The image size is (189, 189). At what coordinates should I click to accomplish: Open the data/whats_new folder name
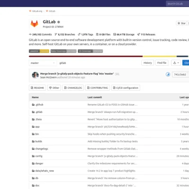(x=44, y=171)
